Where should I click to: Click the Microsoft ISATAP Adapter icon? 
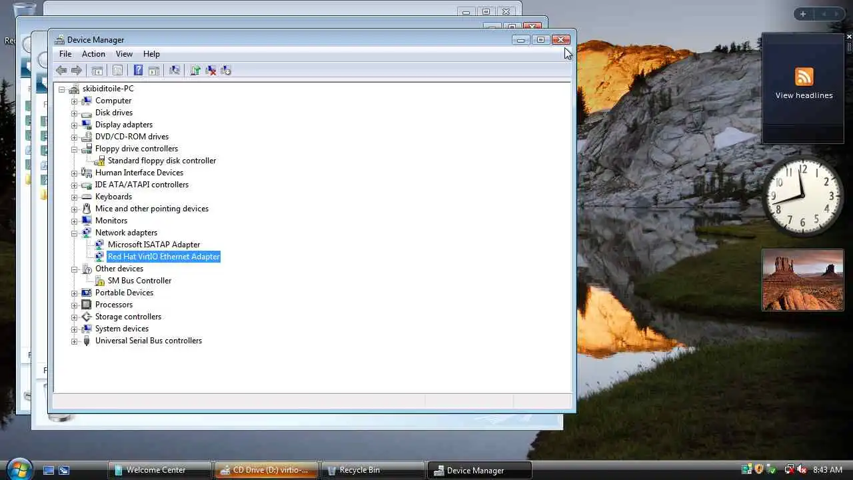coord(99,245)
